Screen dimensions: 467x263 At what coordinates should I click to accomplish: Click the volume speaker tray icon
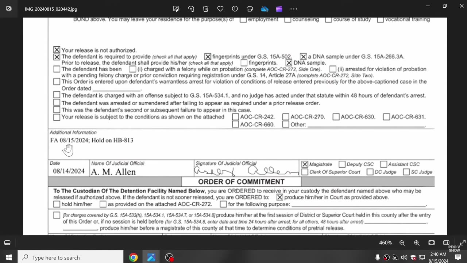pos(404,258)
